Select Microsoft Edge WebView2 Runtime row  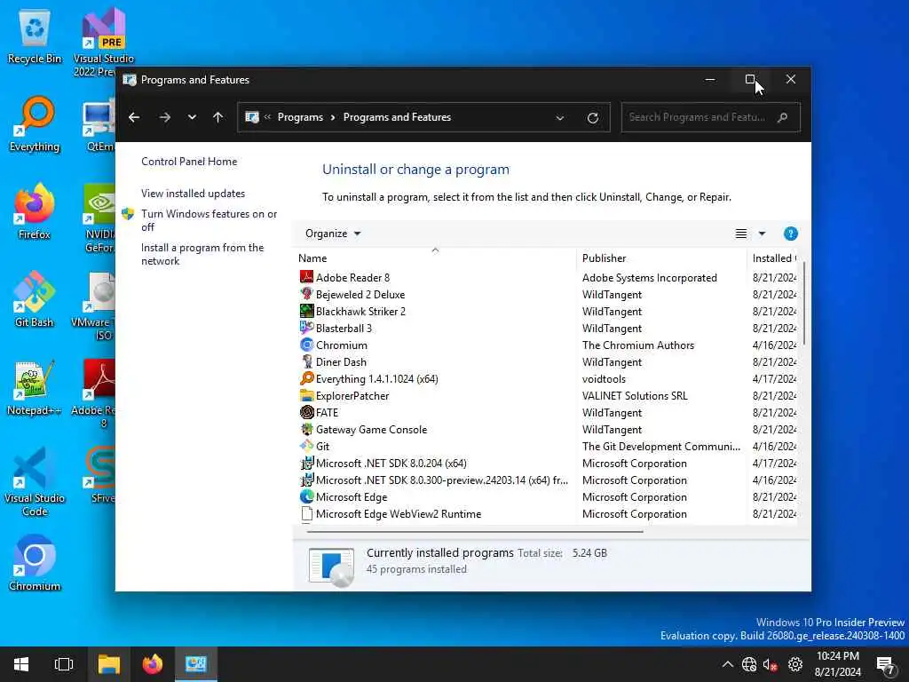547,514
